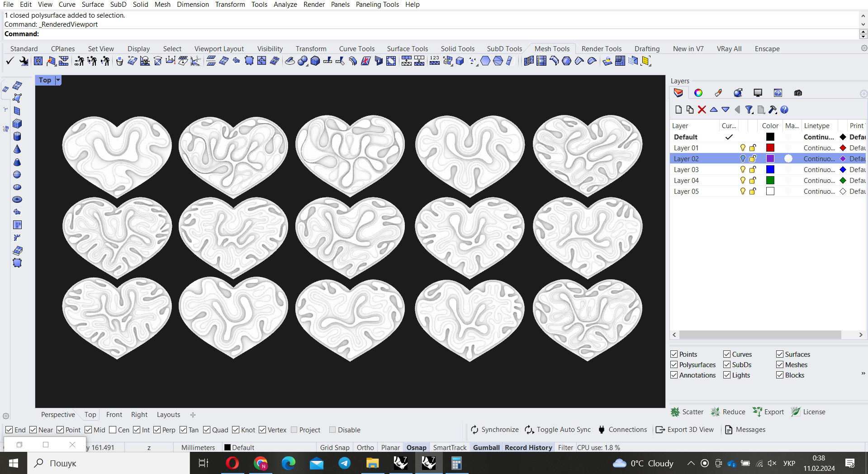The image size is (868, 474).
Task: Open the Display monitor panel tab icon
Action: 758,93
